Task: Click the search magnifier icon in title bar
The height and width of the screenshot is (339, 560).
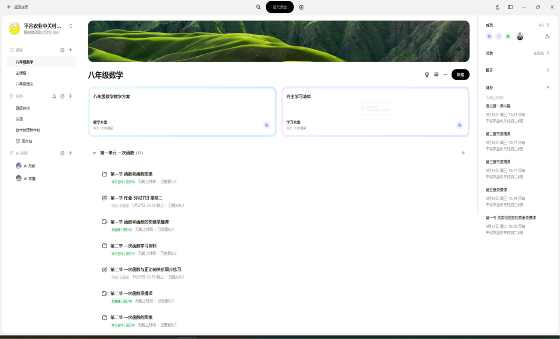Action: click(x=258, y=7)
